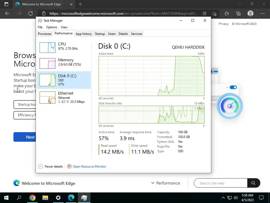Open Settings gear from taskbar

coord(58,198)
